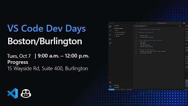Open the Explorer view in activity bar
Image resolution: width=188 pixels, height=106 pixels.
[x=110, y=27]
